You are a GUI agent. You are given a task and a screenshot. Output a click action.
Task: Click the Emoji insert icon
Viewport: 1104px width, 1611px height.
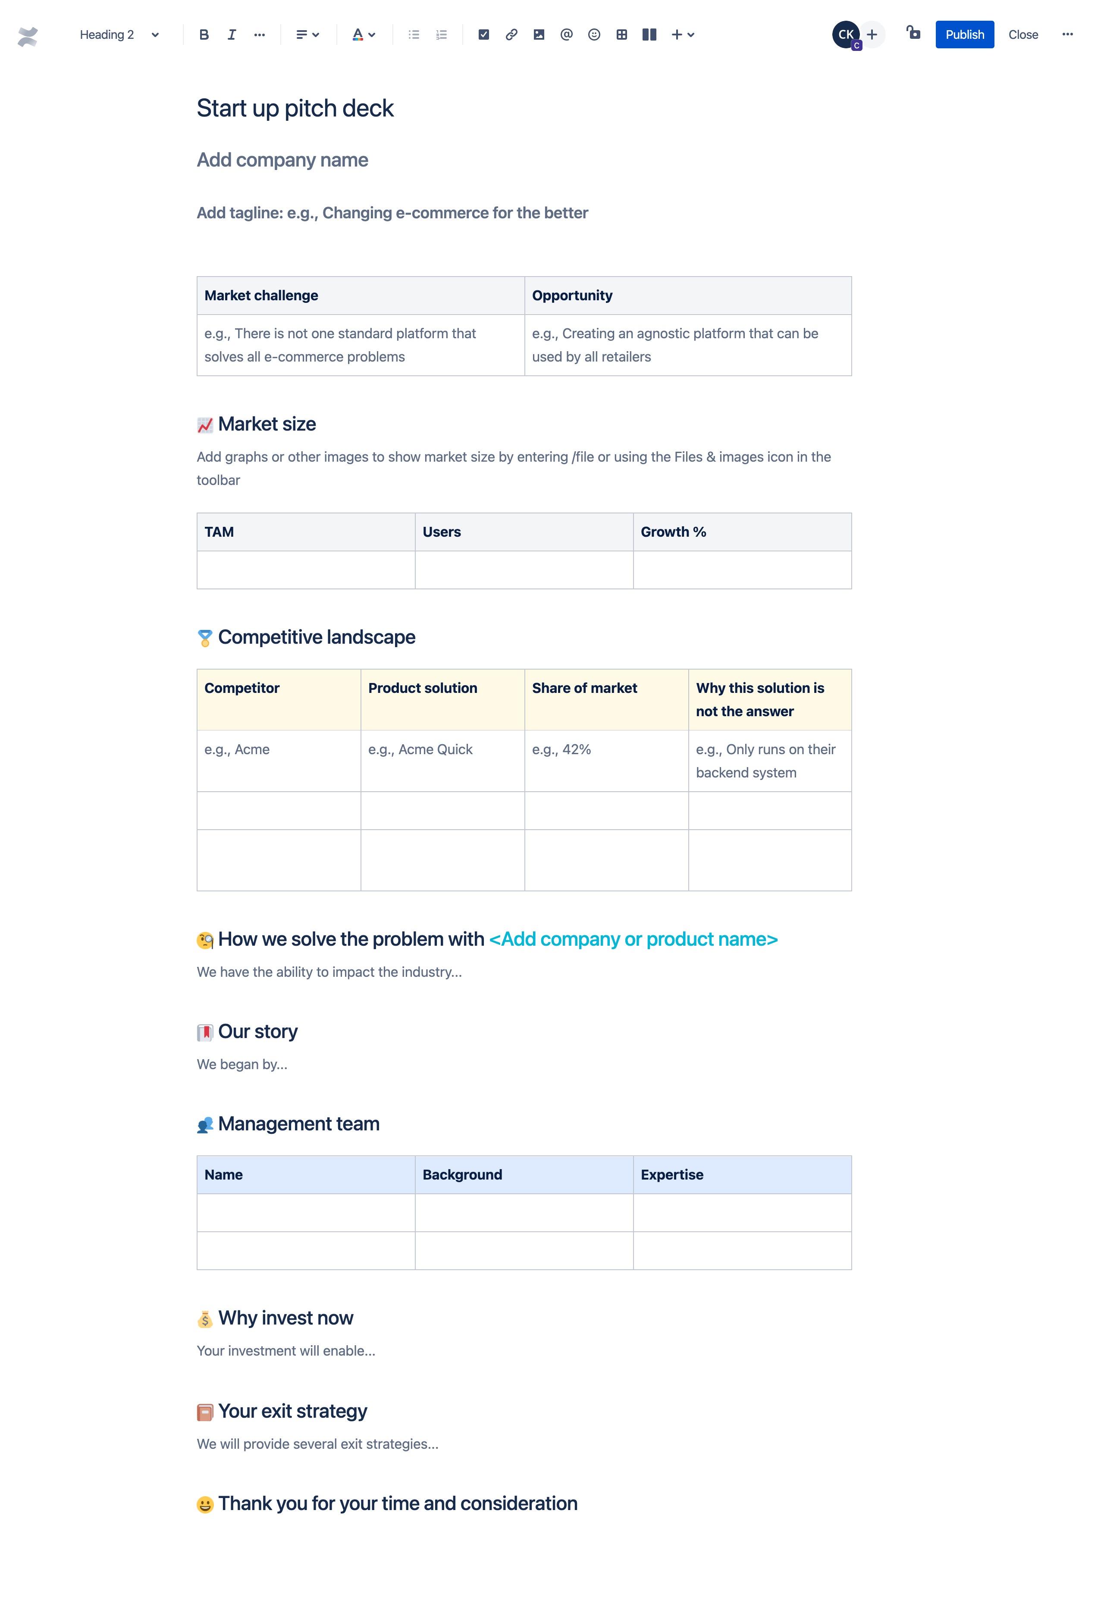click(593, 34)
